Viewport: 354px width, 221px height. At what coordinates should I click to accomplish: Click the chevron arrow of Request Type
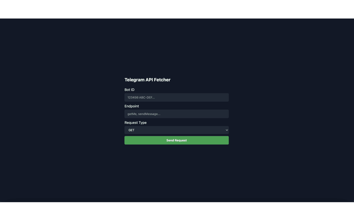coord(227,130)
